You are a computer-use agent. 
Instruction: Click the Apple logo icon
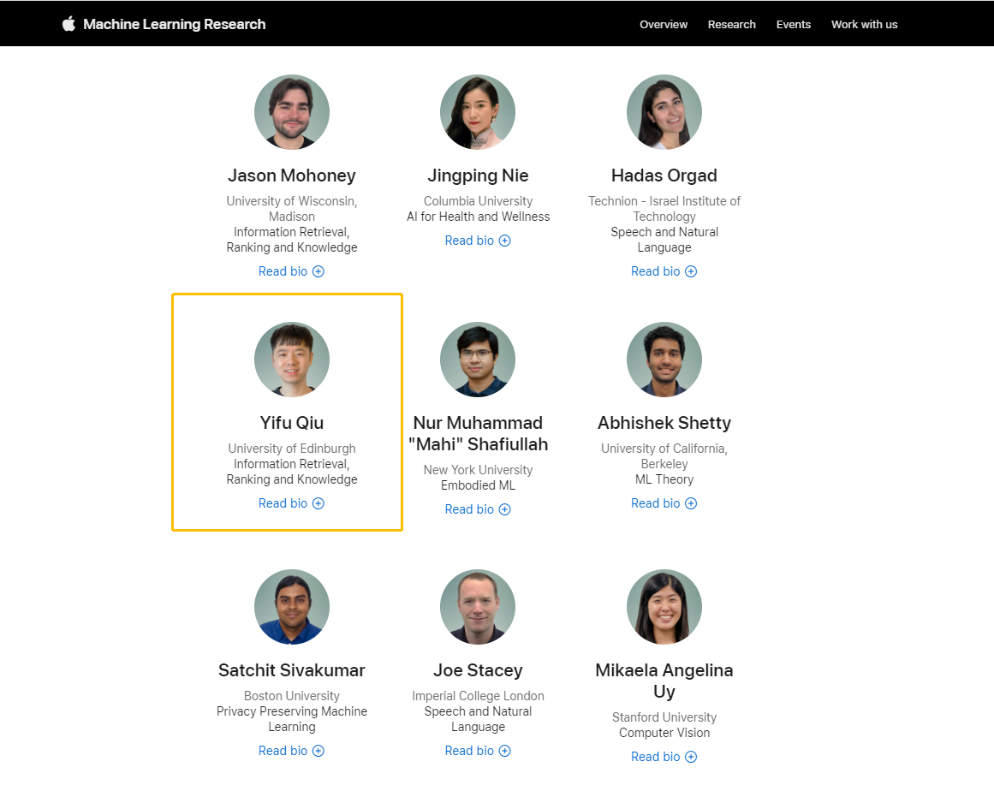click(x=68, y=24)
